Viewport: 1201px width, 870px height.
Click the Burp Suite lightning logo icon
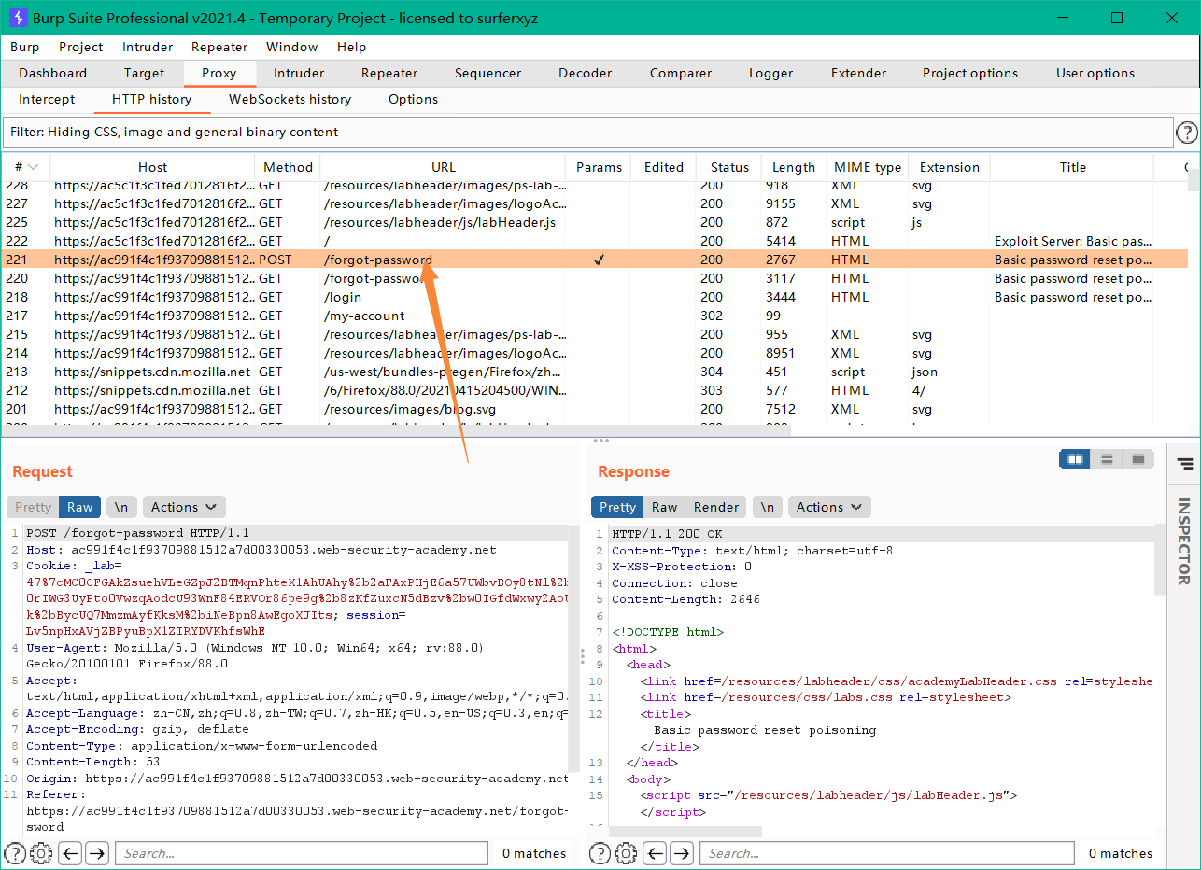coord(17,18)
